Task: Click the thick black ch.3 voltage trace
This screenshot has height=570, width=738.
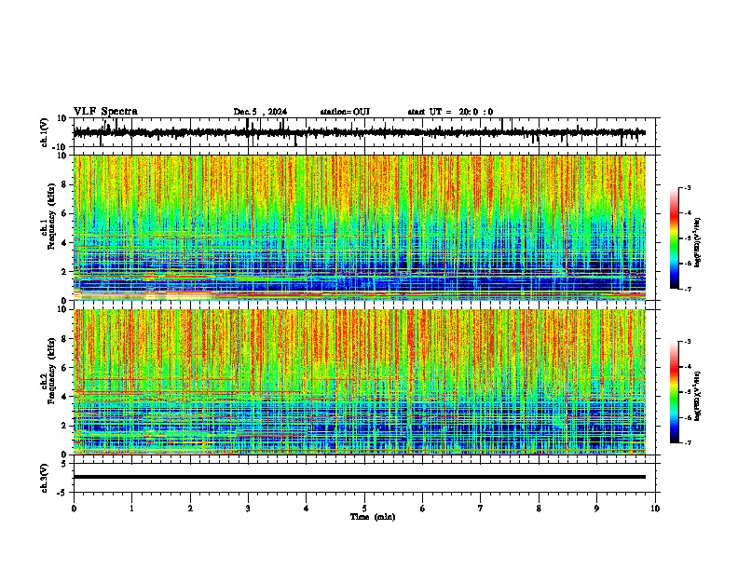Action: click(x=360, y=477)
